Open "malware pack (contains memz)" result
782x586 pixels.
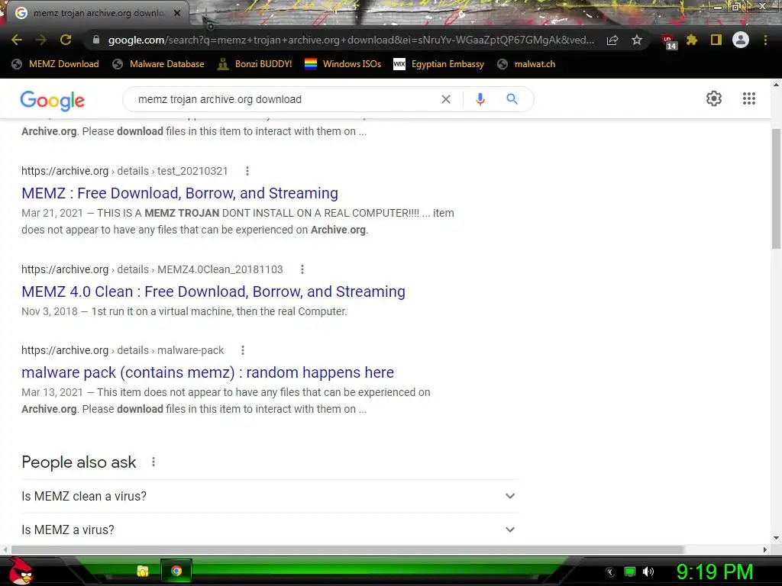pyautogui.click(x=208, y=372)
